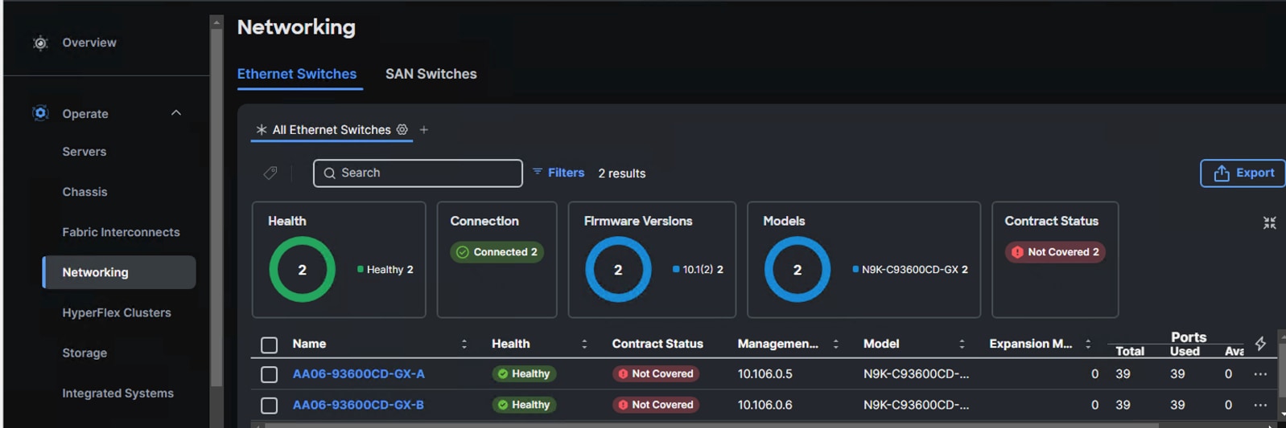Focus the Search input field
Screen dimensions: 1286x428
[x=418, y=173]
